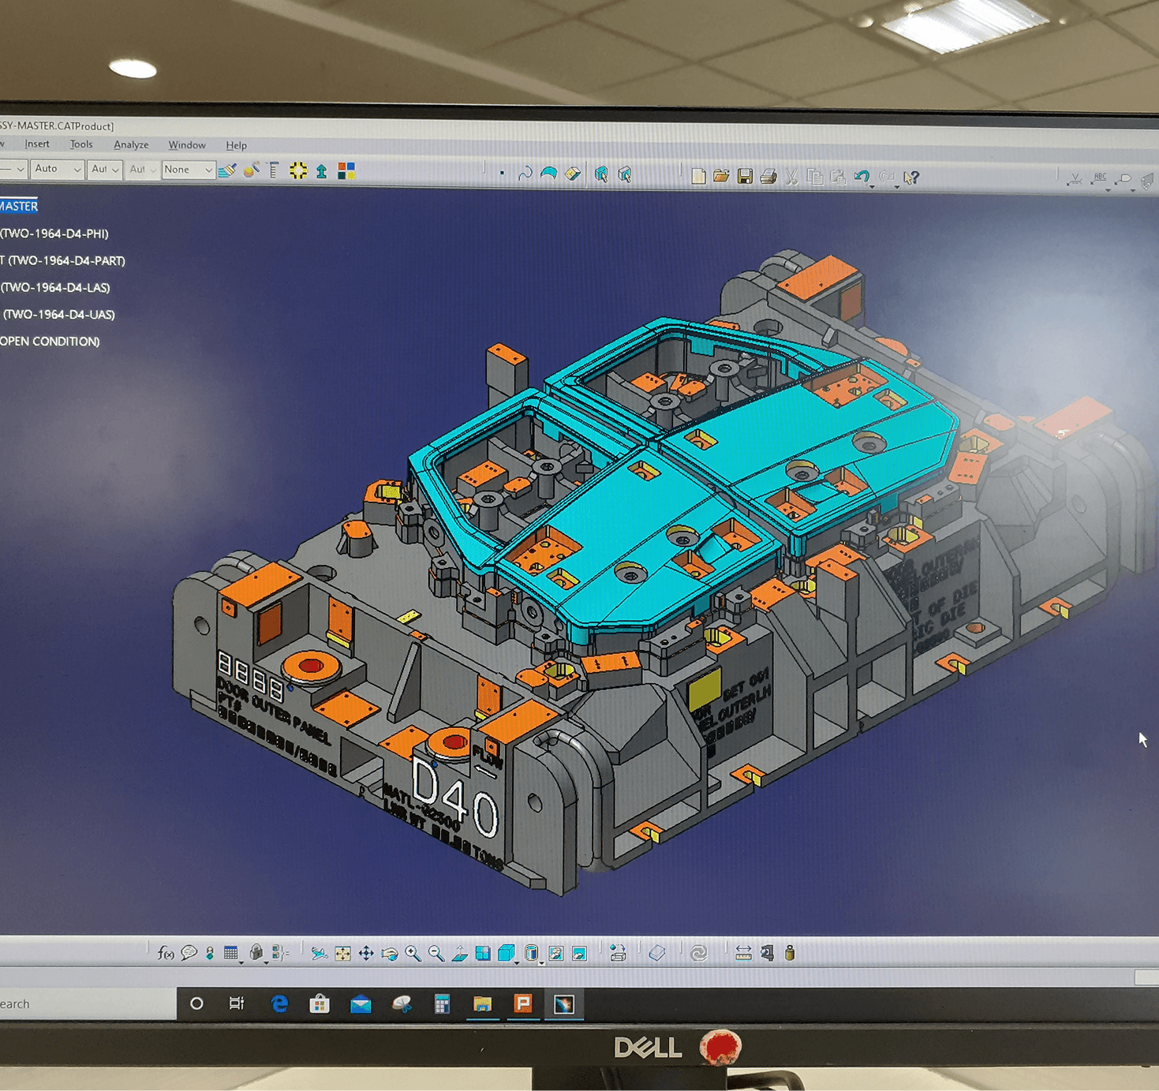The height and width of the screenshot is (1091, 1159).
Task: Click the multi-view quad window icon
Action: coord(483,954)
